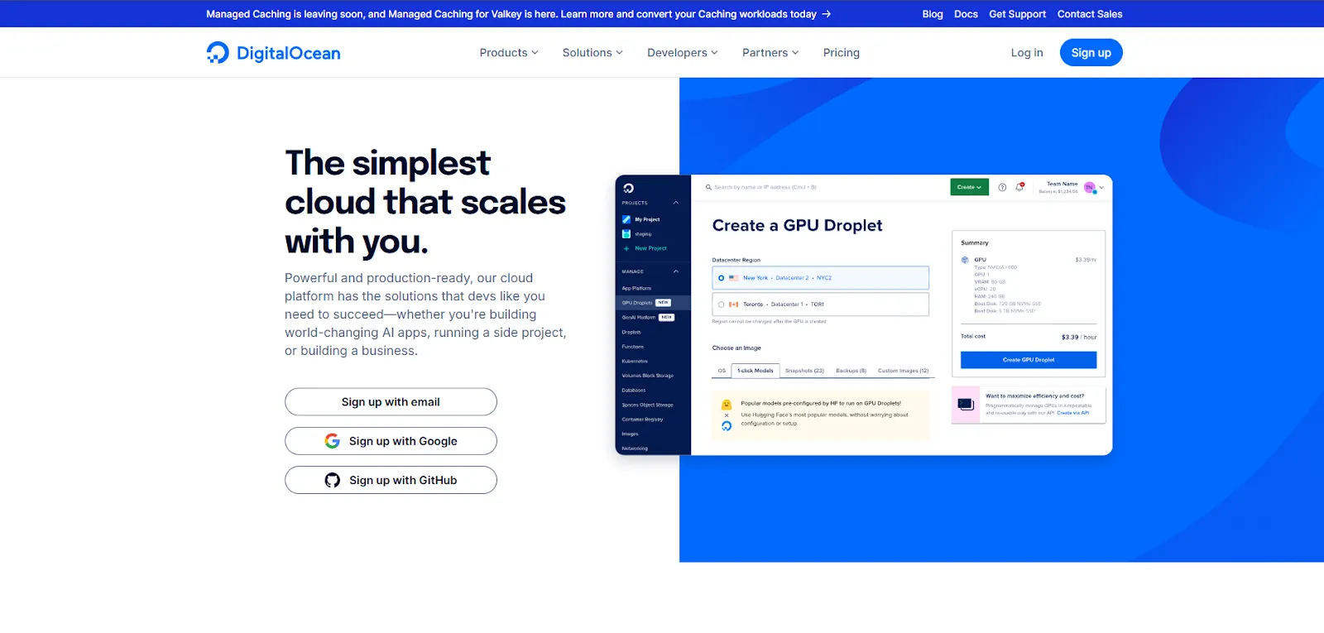
Task: Click the Create GPU Droplet button
Action: [1029, 360]
